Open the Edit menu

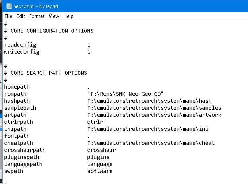click(x=21, y=16)
